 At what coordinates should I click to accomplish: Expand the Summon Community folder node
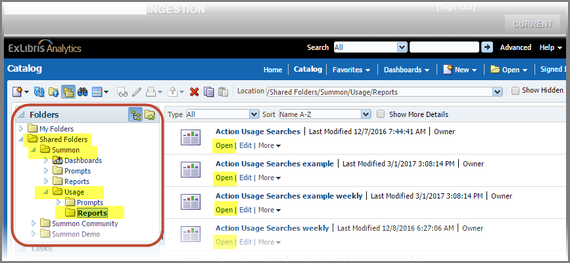pyautogui.click(x=34, y=223)
